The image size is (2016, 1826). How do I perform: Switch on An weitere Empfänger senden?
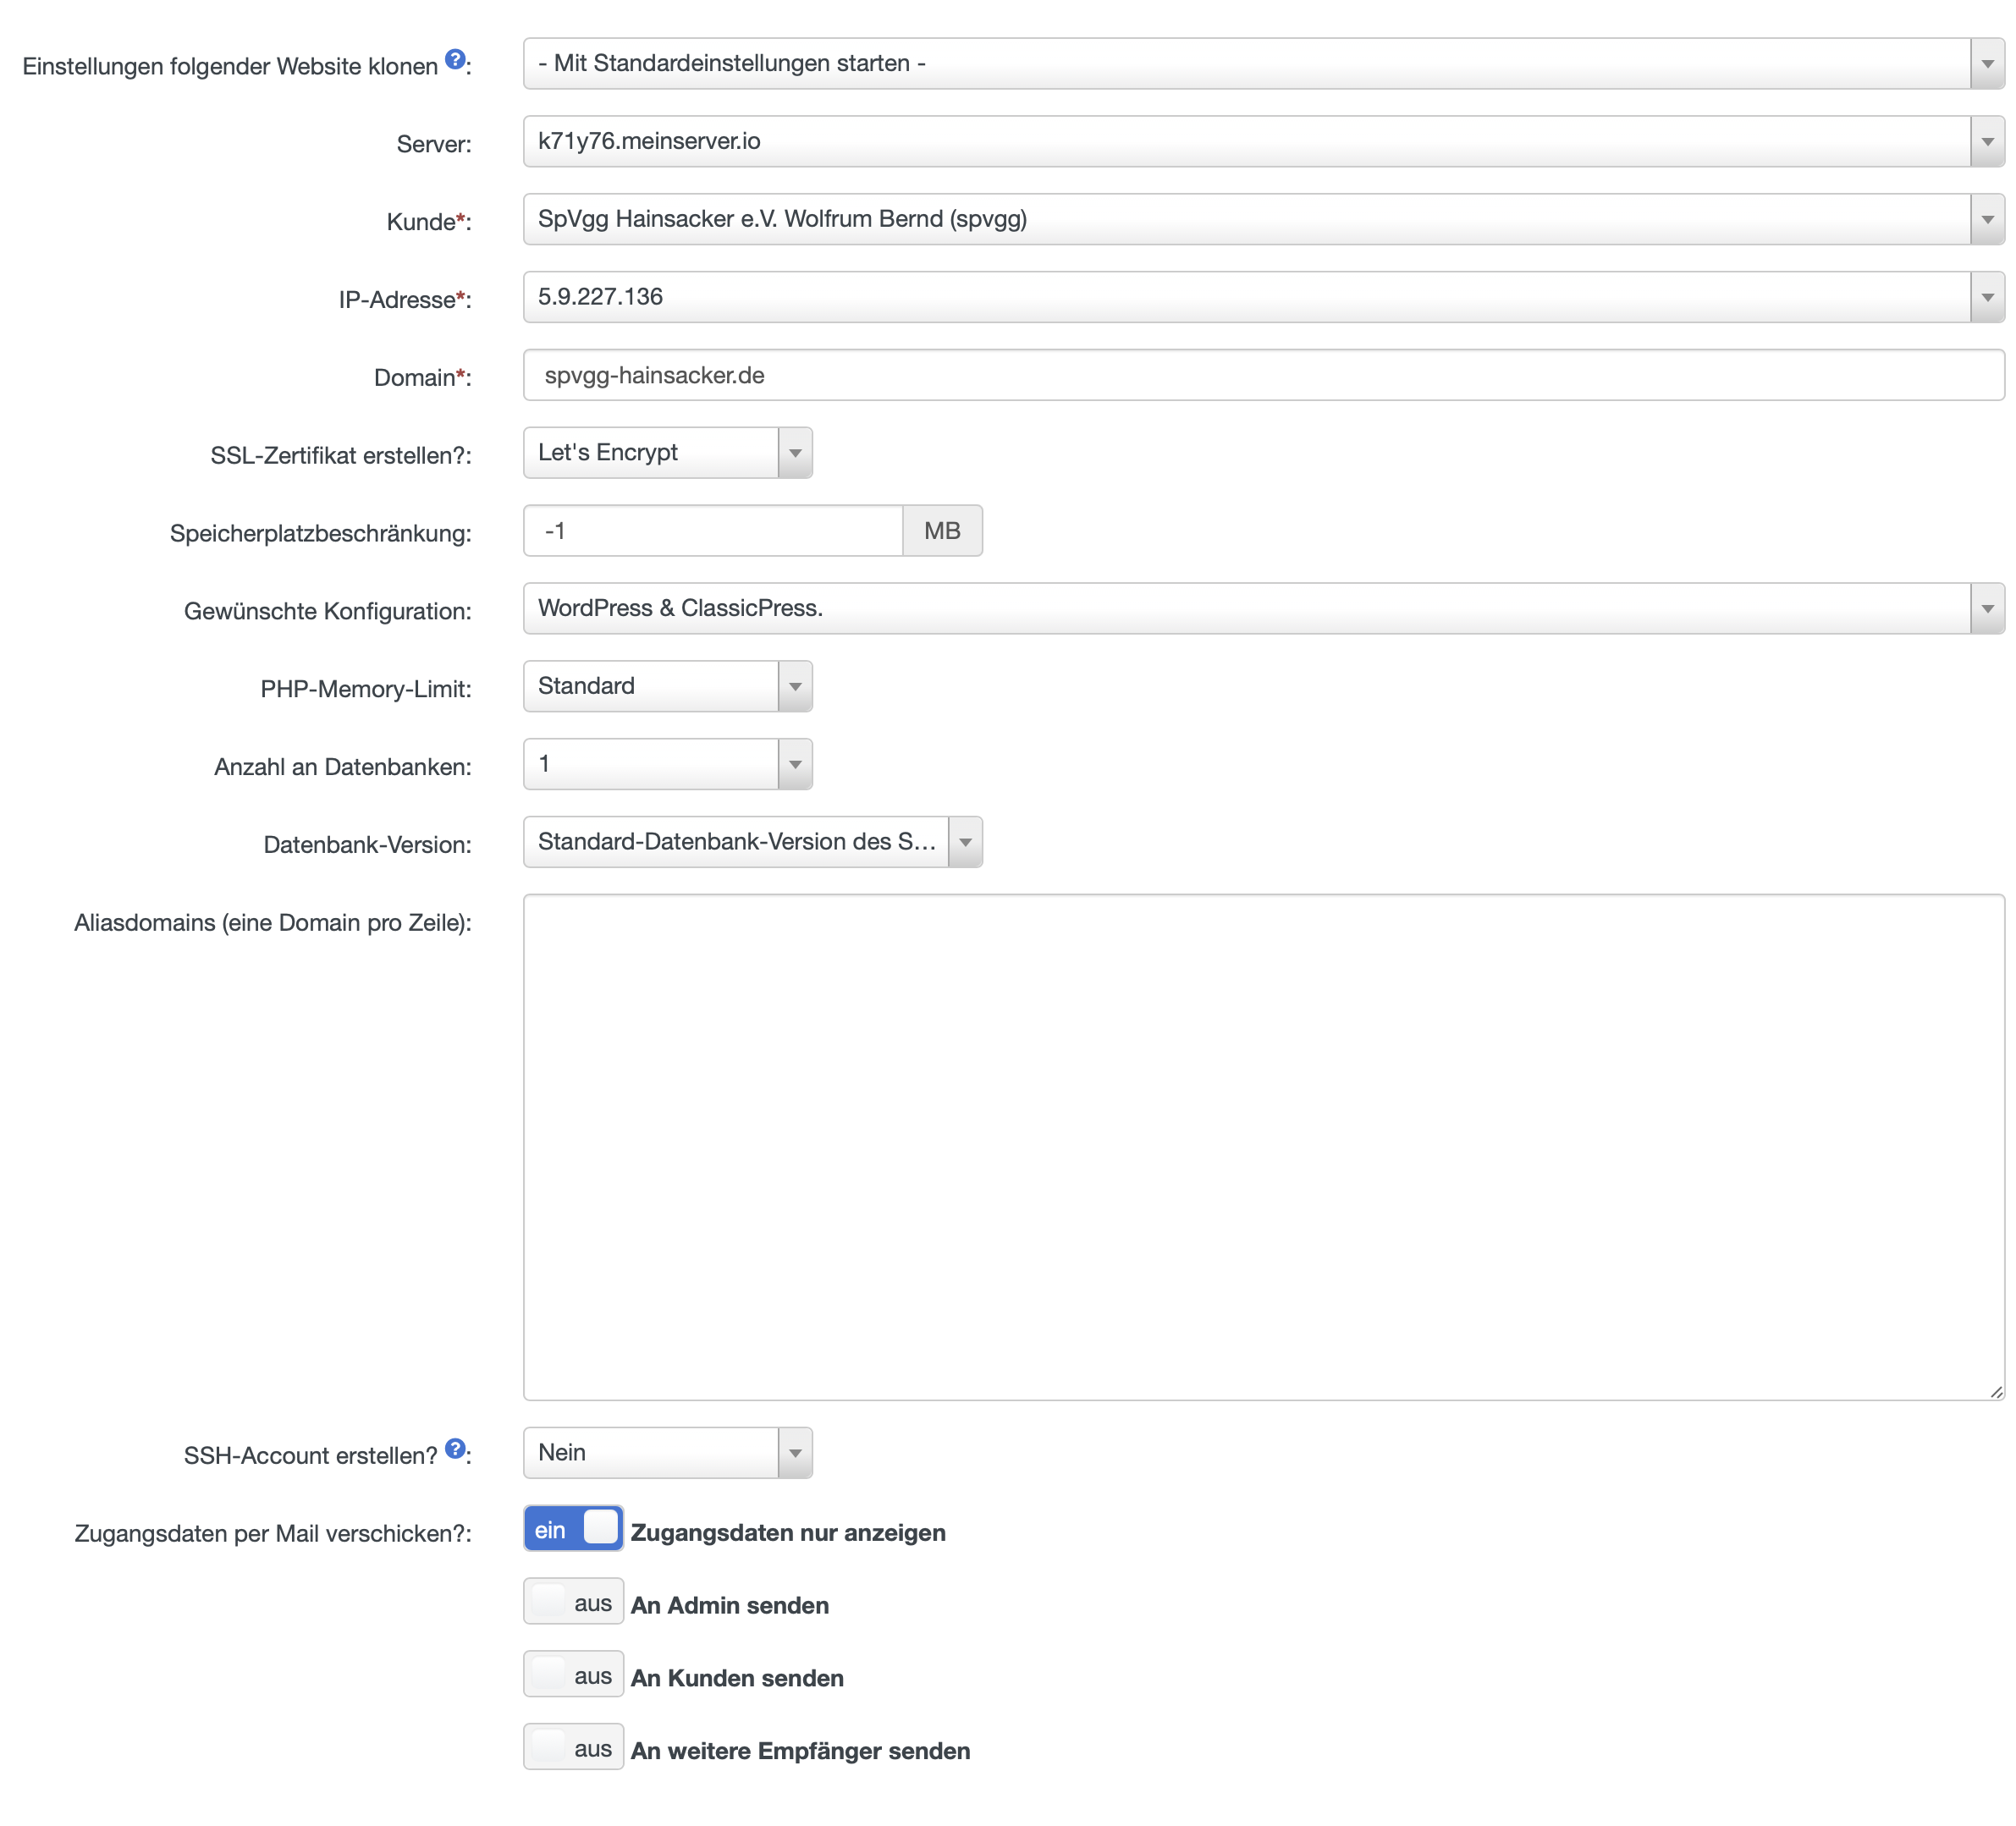pyautogui.click(x=573, y=1747)
